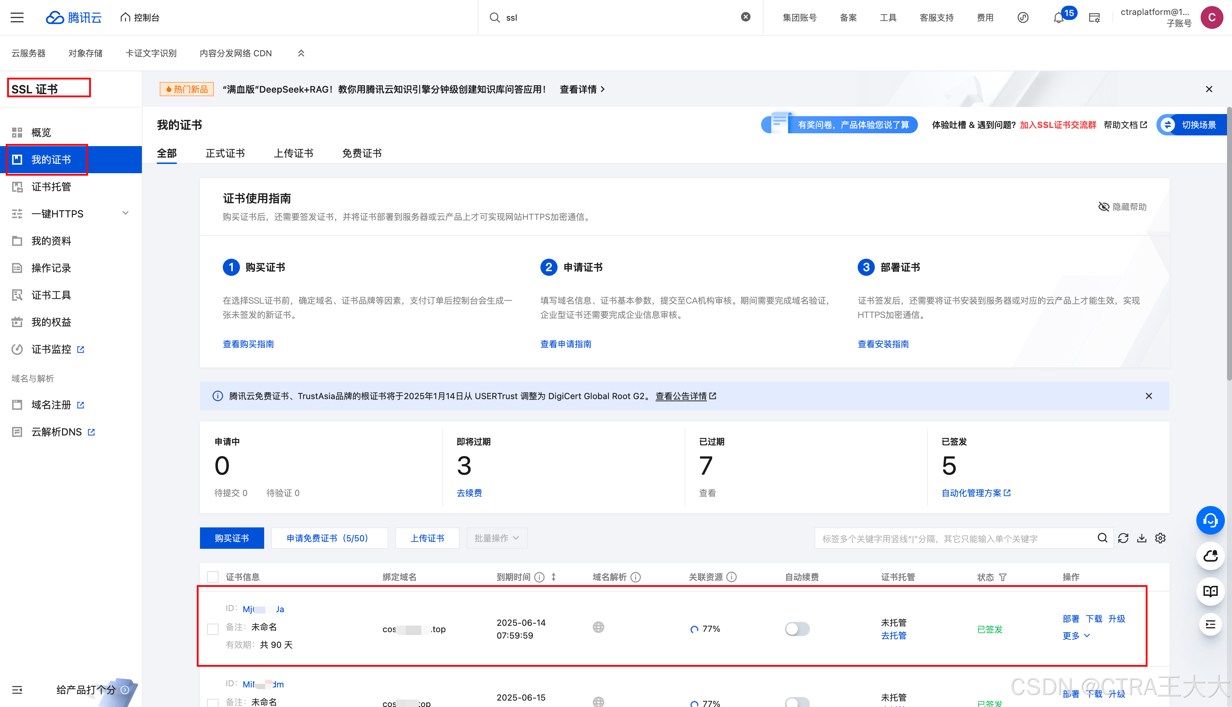Open table column settings gear
Viewport: 1232px width, 707px height.
[1160, 538]
